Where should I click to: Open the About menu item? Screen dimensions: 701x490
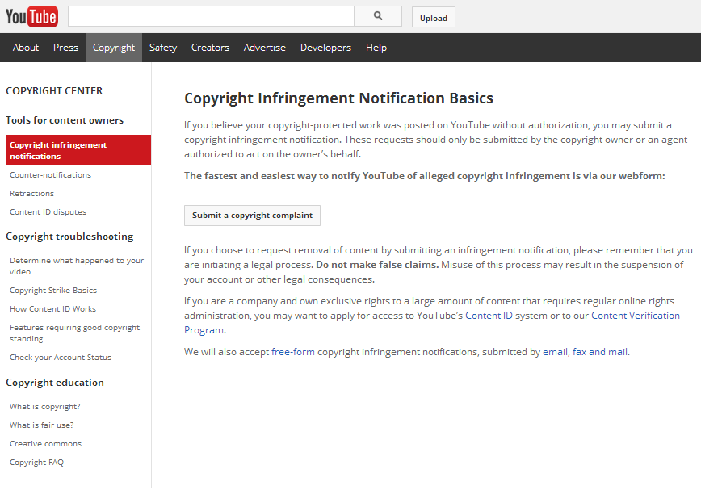[x=26, y=48]
